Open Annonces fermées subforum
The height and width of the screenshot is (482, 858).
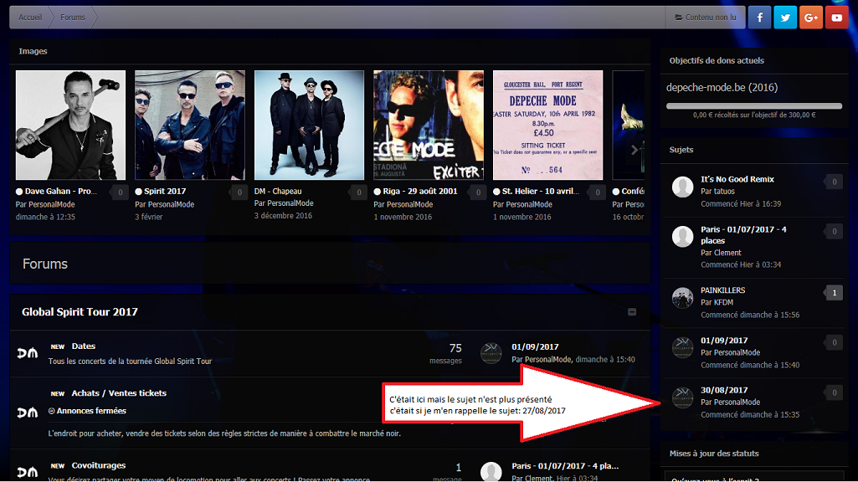[91, 411]
